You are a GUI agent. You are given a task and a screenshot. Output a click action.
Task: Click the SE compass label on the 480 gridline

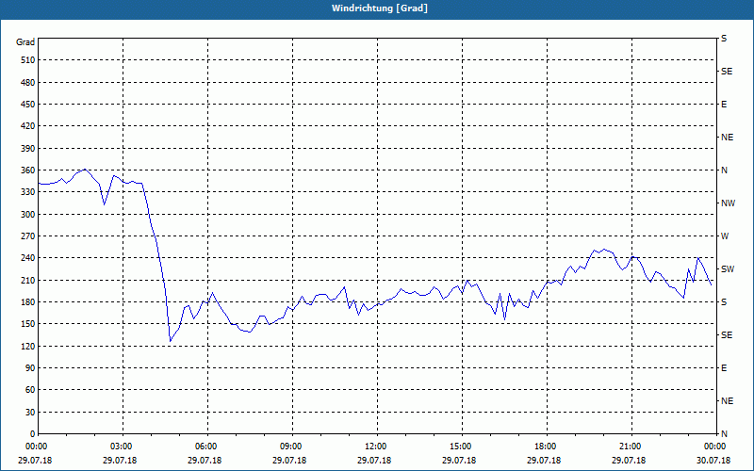click(727, 72)
